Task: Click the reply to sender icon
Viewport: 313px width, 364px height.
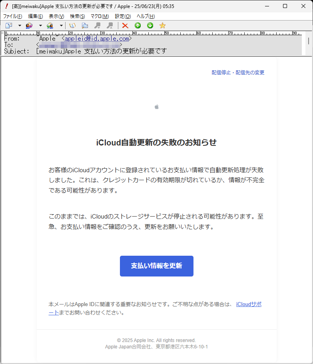Action: (29, 26)
